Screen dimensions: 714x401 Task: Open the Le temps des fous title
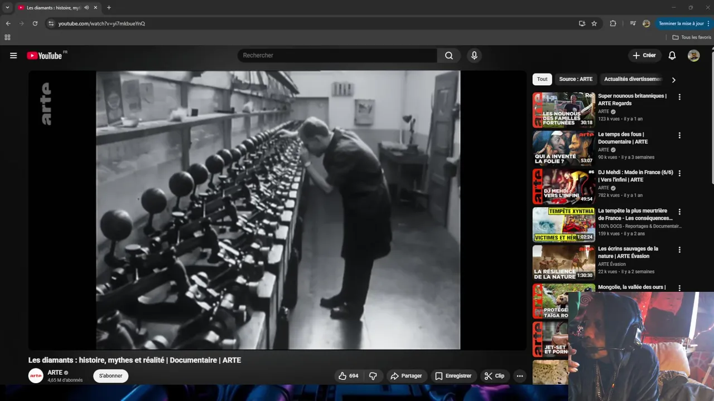(x=623, y=138)
